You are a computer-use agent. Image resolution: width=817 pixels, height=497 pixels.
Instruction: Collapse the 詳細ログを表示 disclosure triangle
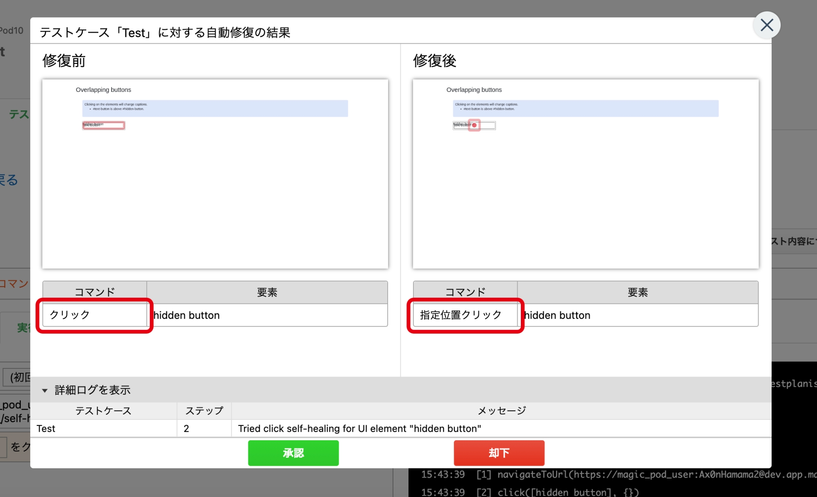pyautogui.click(x=45, y=390)
